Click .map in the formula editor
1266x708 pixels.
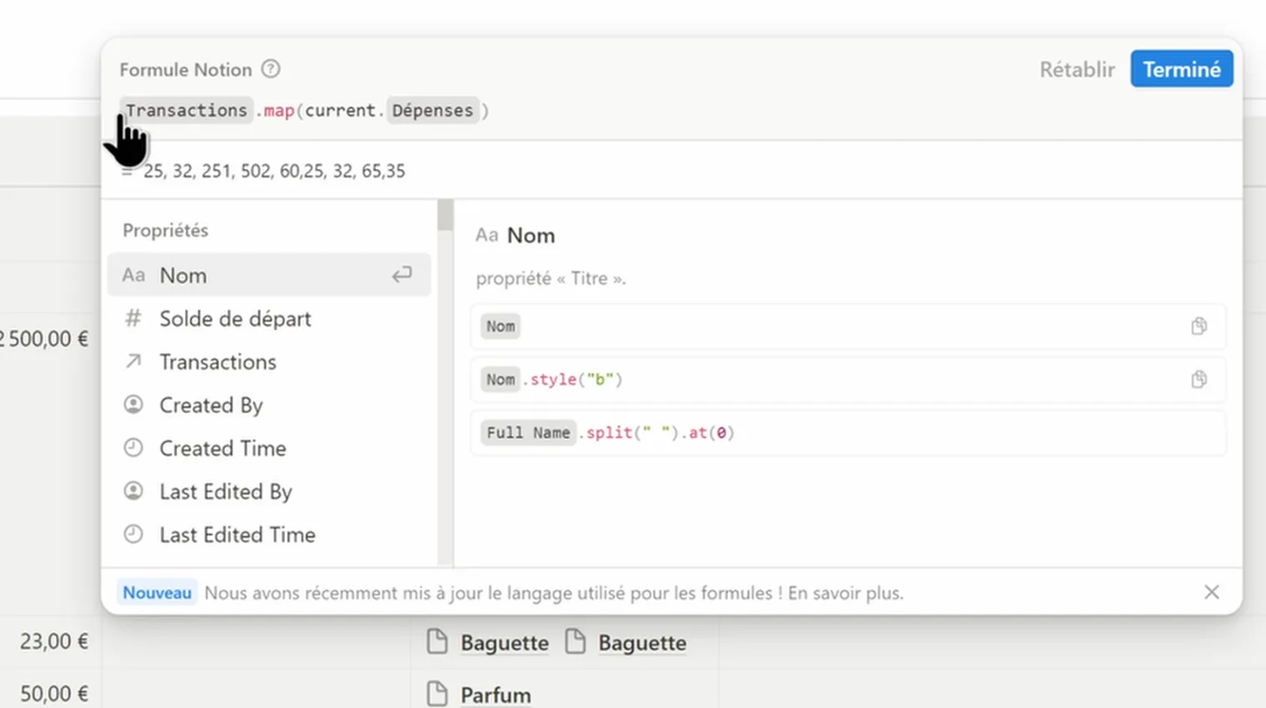point(275,111)
